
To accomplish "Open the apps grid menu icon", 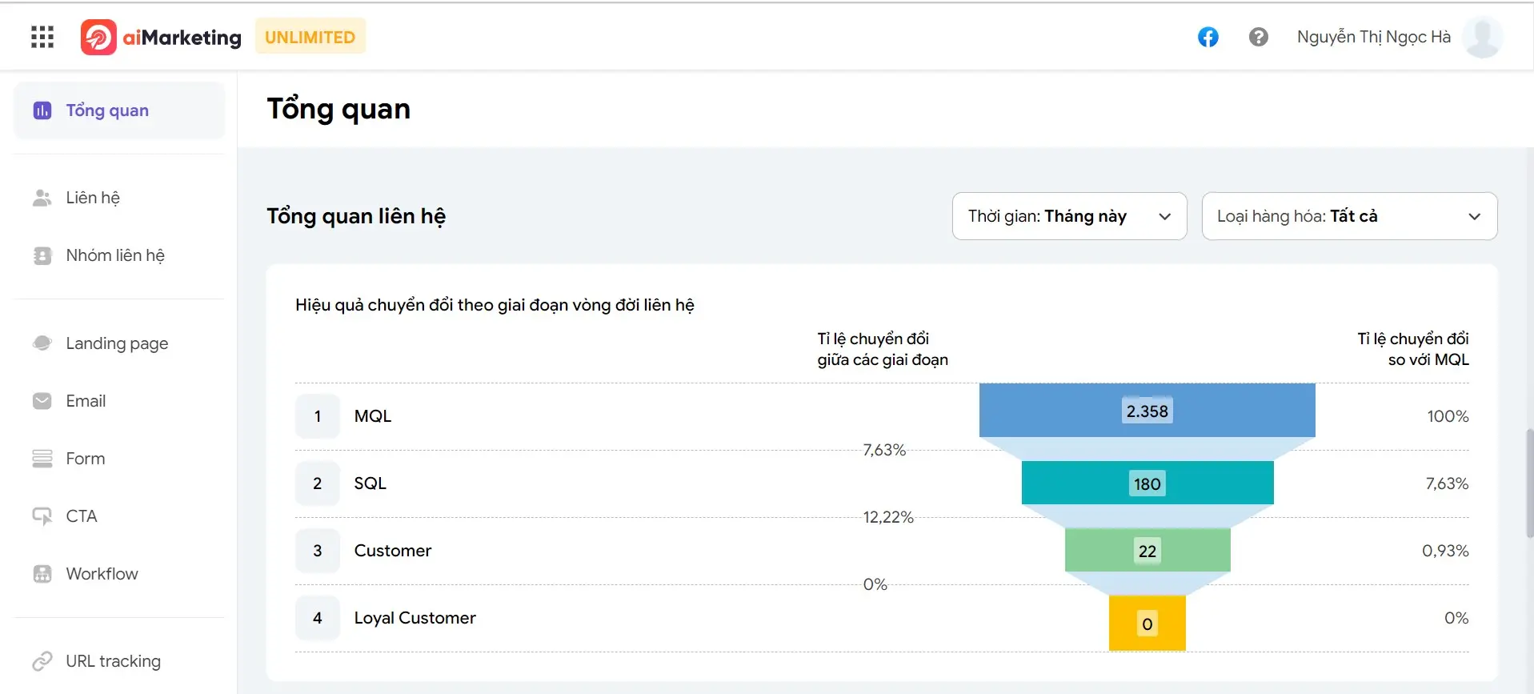I will [x=42, y=37].
